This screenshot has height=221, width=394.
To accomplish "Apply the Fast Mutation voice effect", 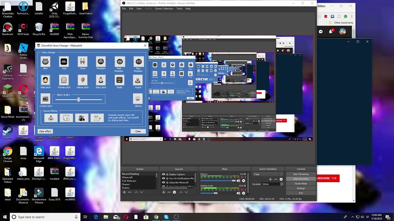I will 119,61.
